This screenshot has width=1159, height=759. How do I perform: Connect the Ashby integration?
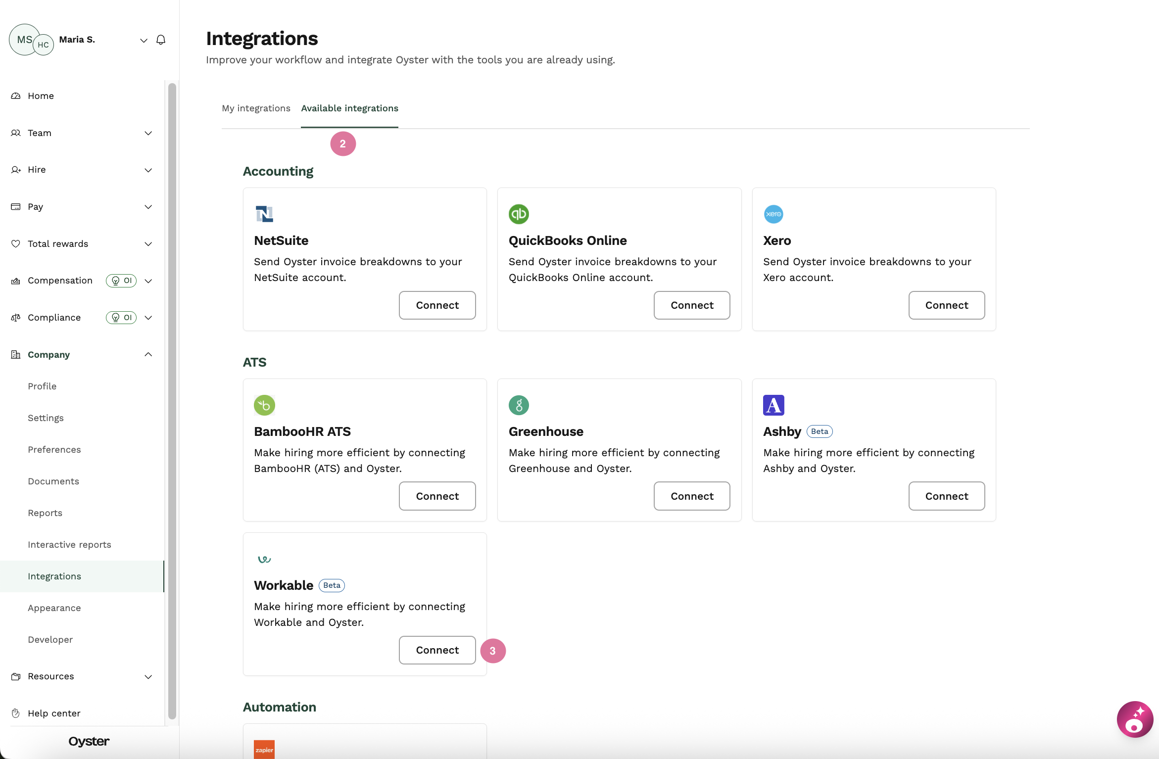(947, 496)
